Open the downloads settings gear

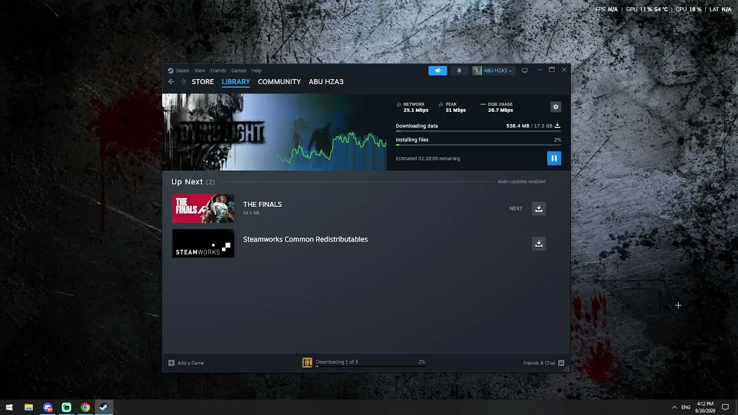tap(556, 107)
